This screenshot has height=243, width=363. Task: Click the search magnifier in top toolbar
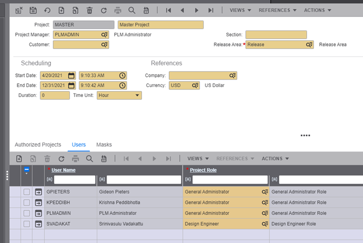point(132,10)
